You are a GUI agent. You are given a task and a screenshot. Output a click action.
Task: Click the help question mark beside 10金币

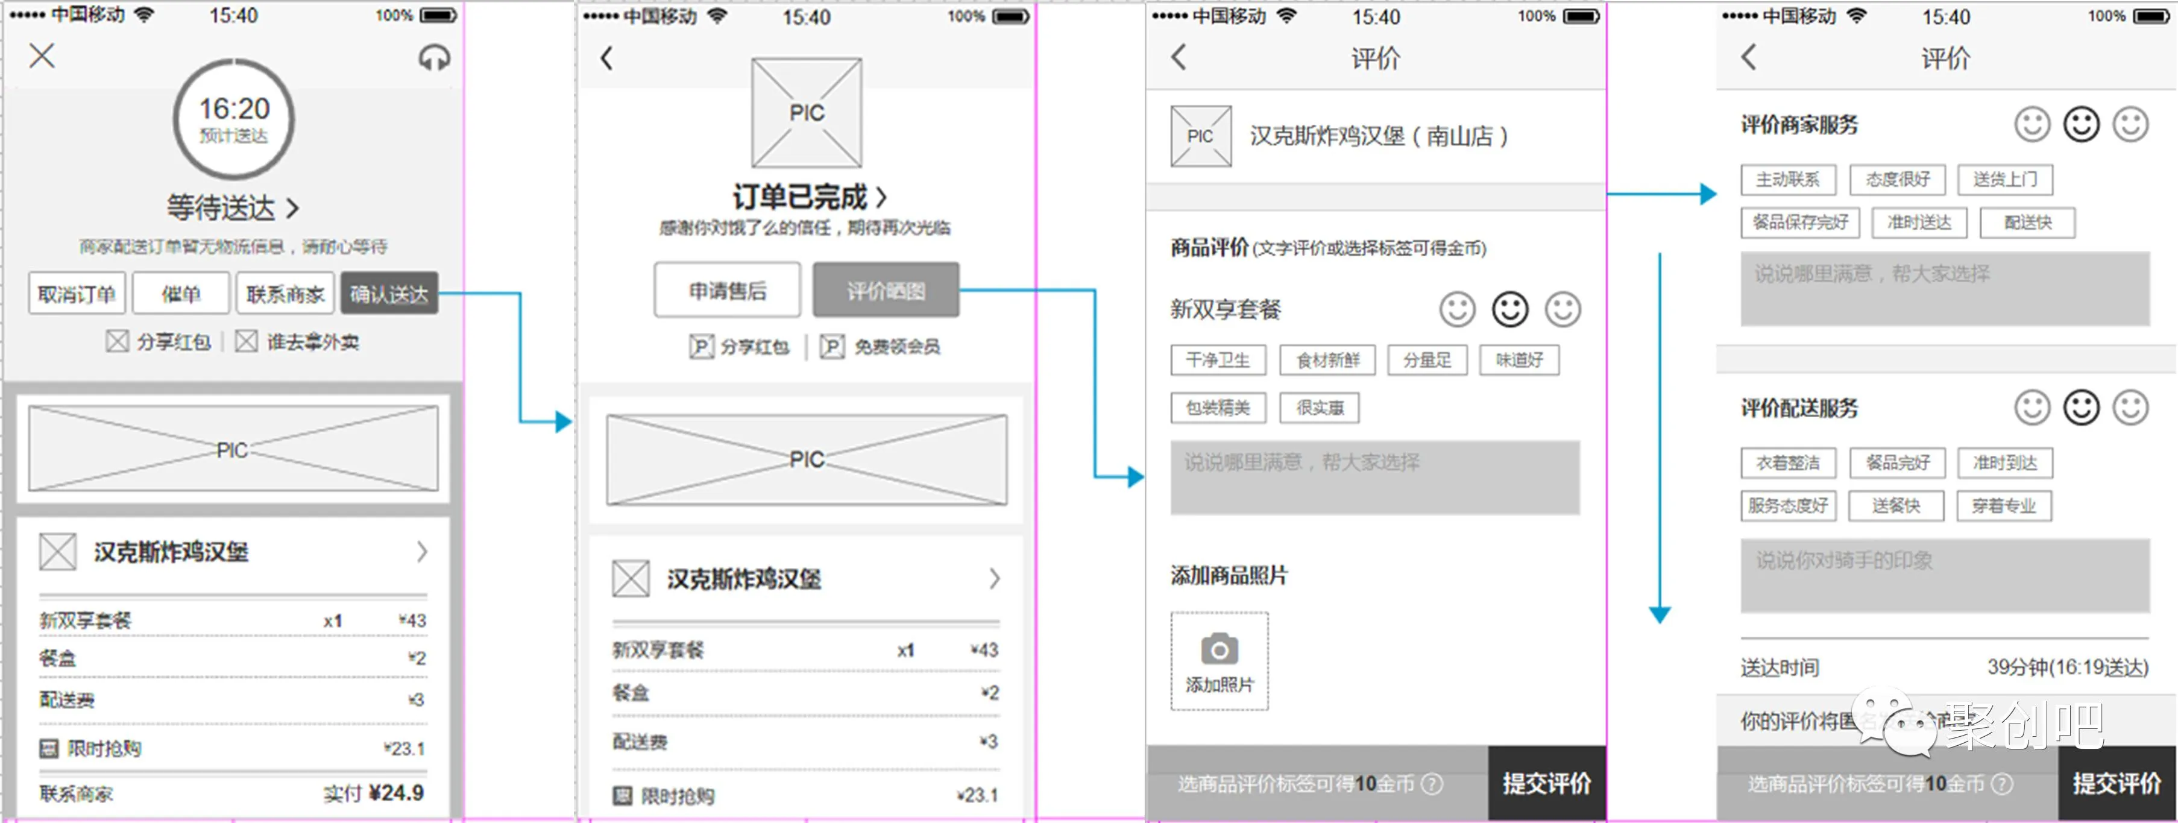1432,783
